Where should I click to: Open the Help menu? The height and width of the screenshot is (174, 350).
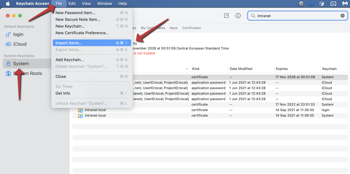123,4
